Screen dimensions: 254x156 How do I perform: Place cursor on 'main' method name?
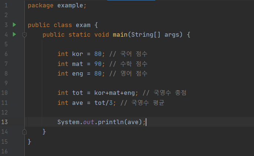tap(120, 35)
